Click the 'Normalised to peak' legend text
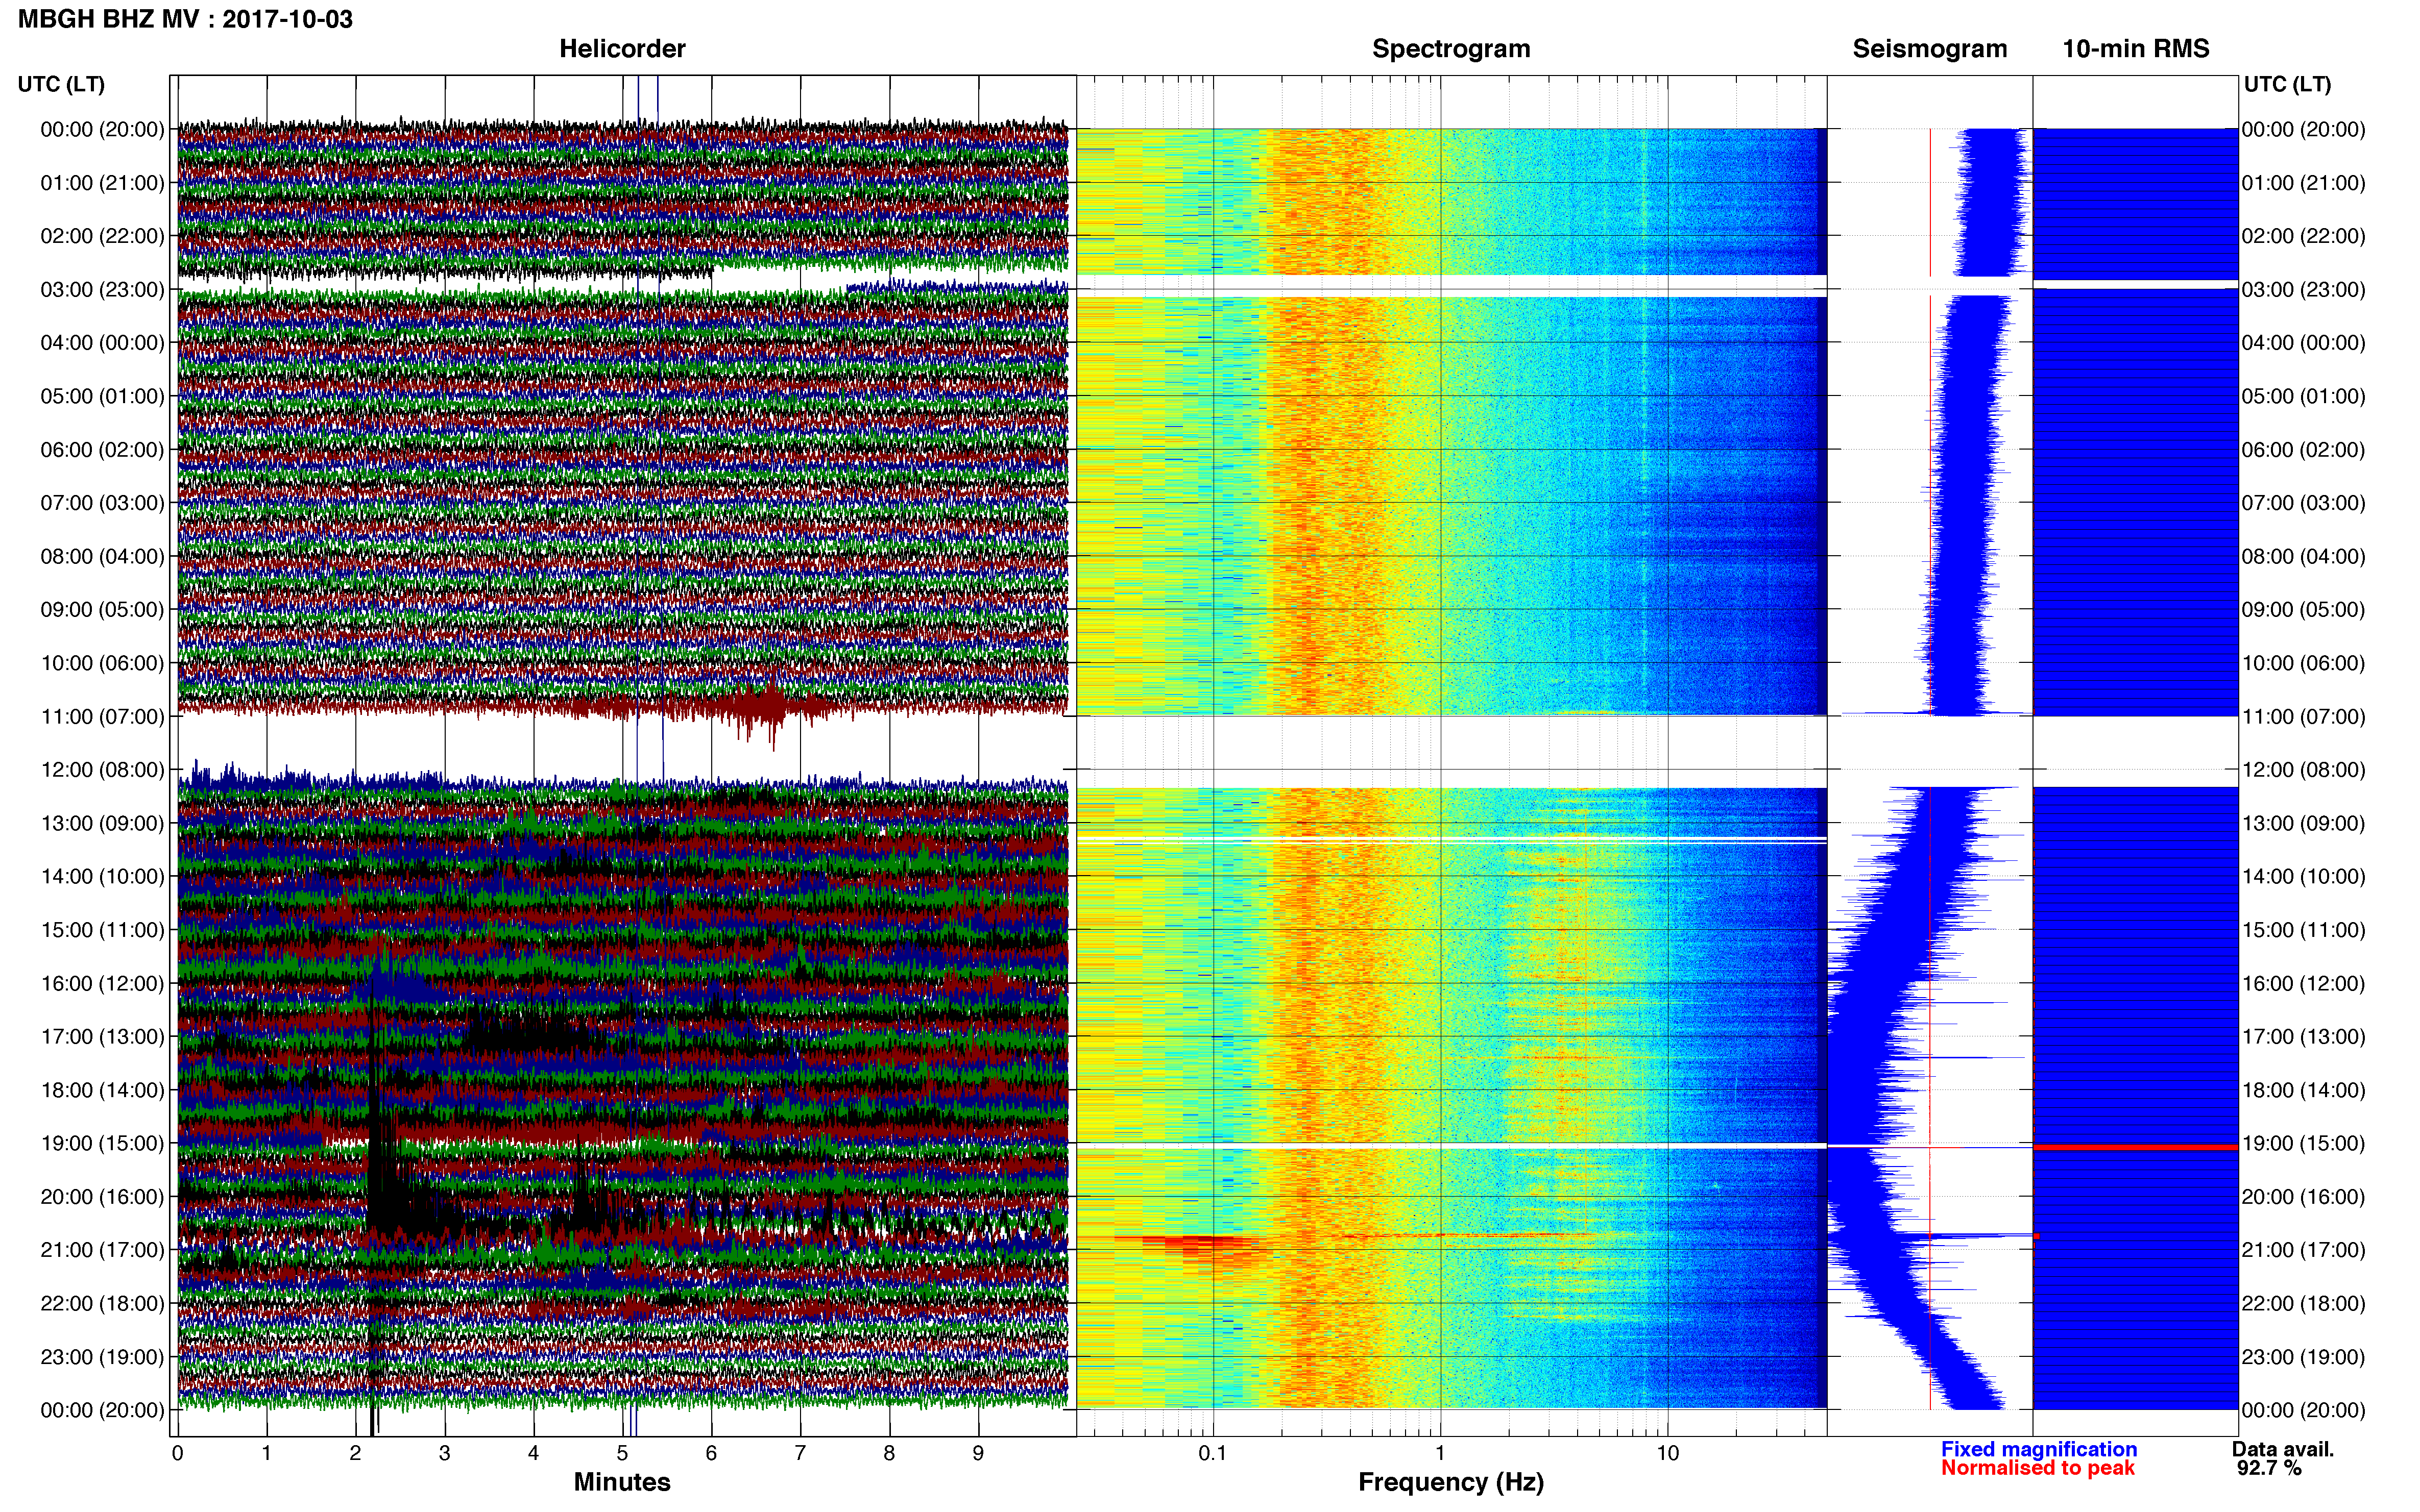 [2038, 1469]
